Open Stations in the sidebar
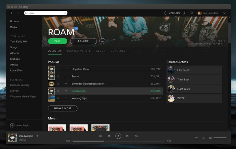This screenshot has width=236, height=149. point(15,59)
